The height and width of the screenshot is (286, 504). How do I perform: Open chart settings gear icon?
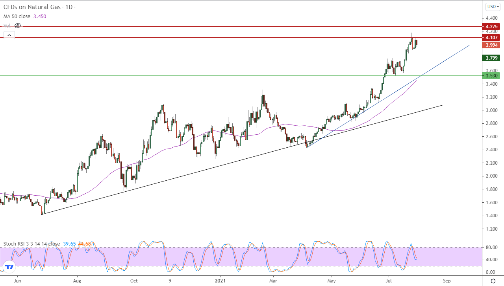[493, 281]
